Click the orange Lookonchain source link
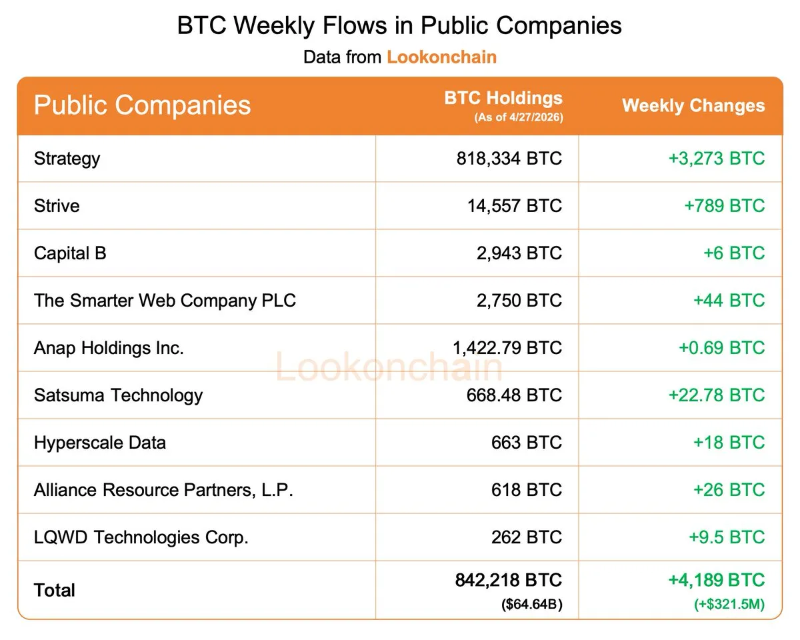 (441, 57)
